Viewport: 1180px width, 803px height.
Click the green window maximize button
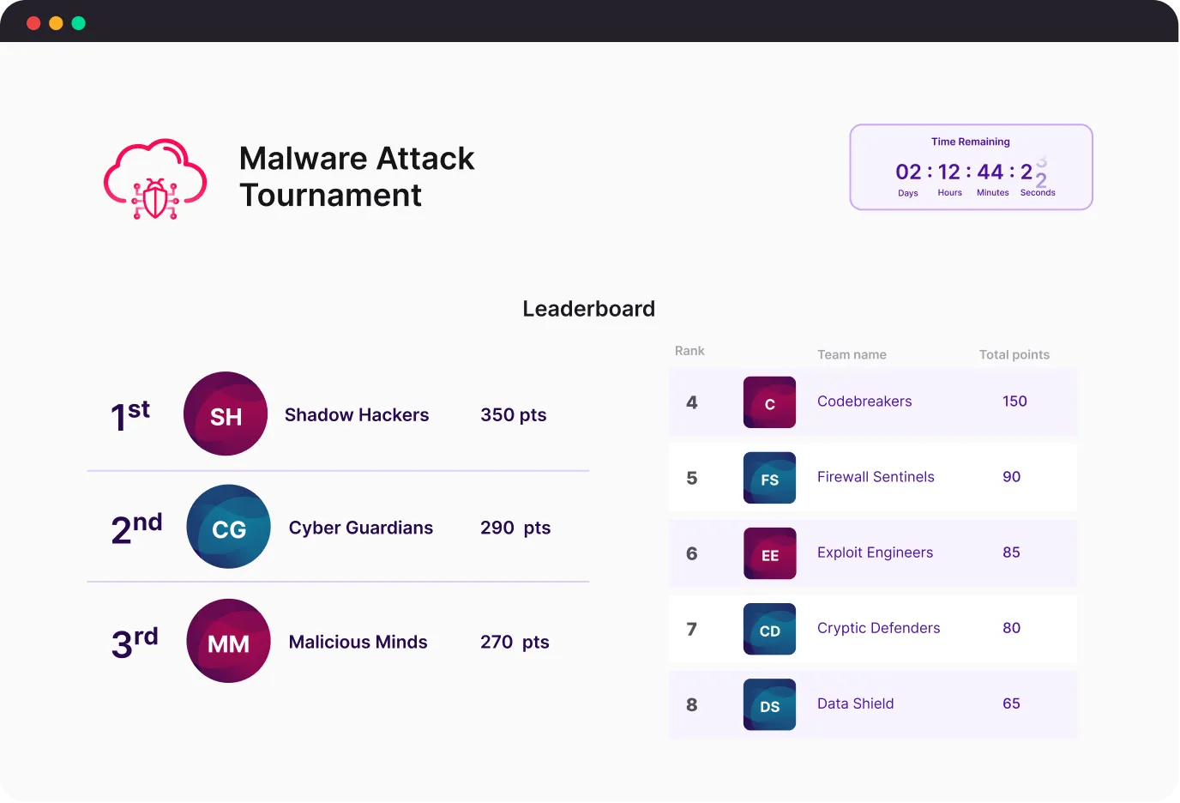click(x=79, y=23)
